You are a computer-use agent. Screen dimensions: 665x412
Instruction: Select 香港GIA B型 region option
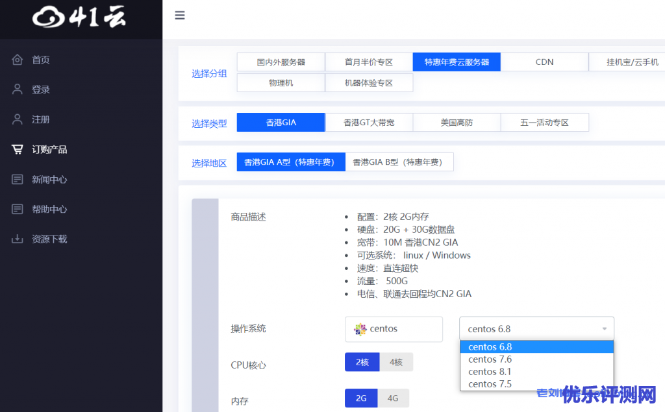click(x=399, y=162)
